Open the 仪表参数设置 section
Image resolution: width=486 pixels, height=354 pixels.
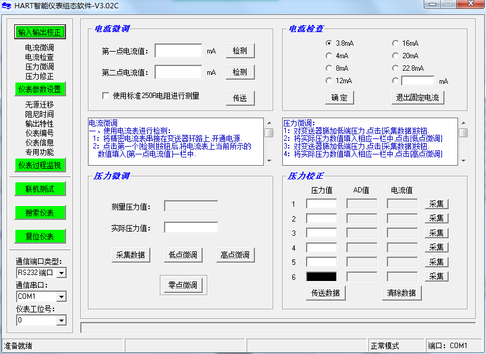coord(40,89)
